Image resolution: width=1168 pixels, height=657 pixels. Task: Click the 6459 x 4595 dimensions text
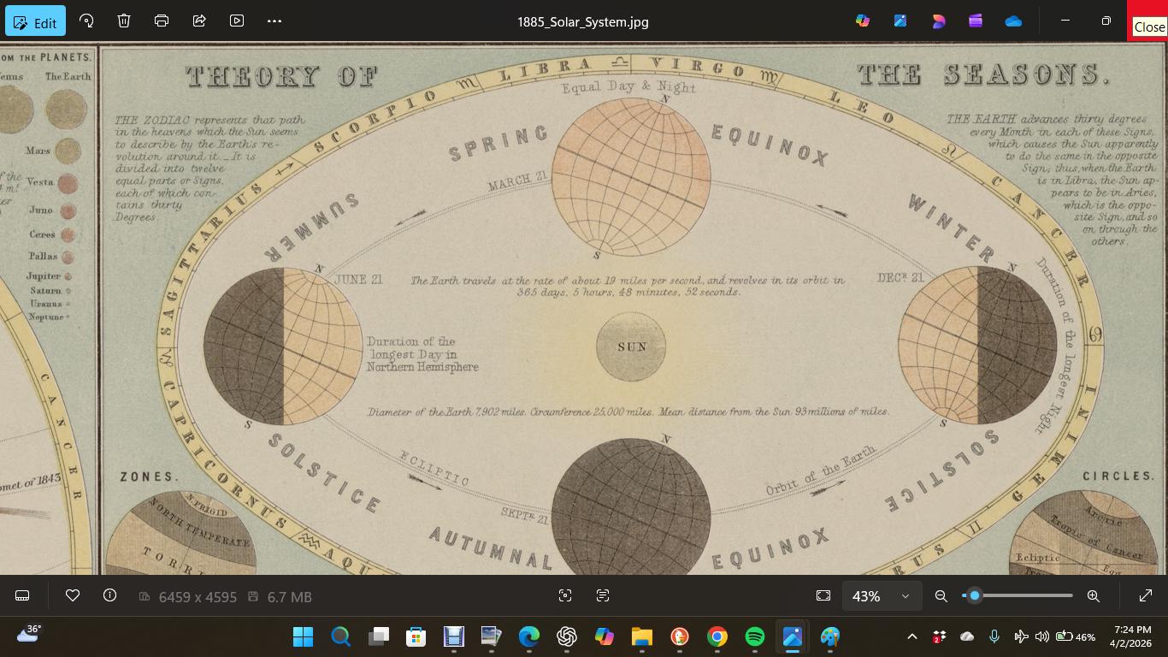[198, 596]
